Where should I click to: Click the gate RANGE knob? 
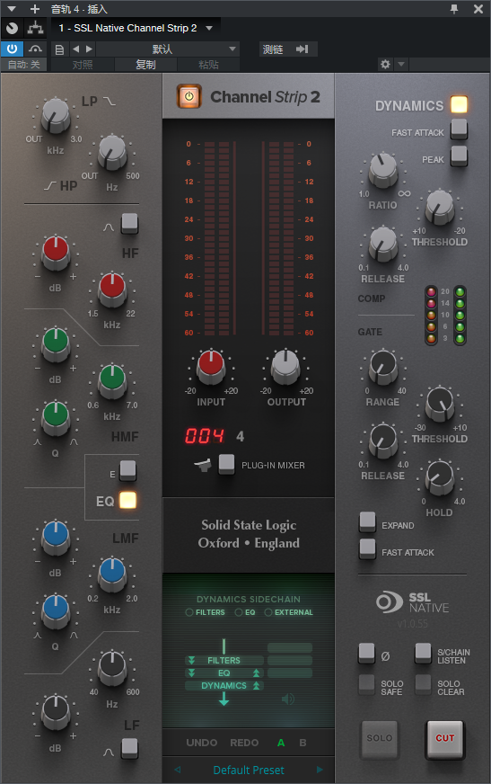[382, 367]
